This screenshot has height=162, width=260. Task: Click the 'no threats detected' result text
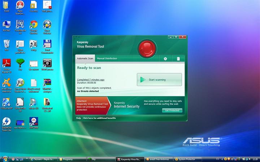[88, 91]
